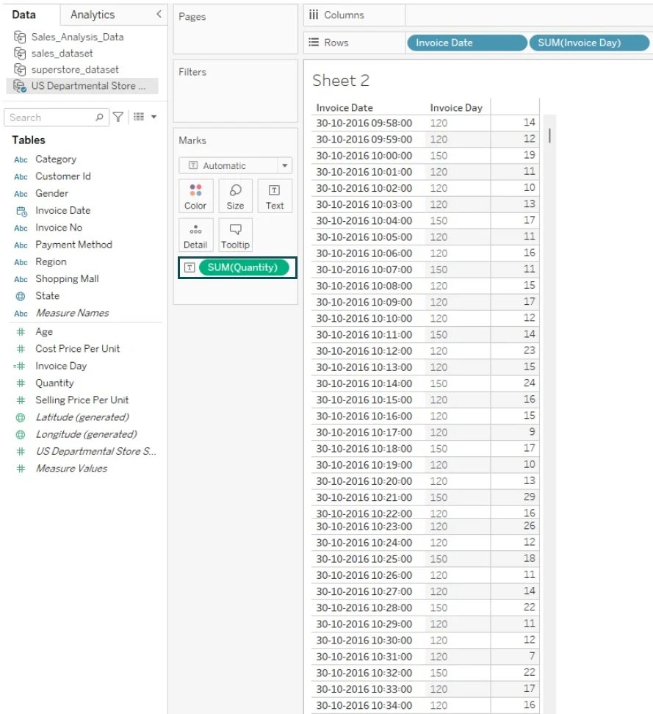
Task: Click value 7 in the 10:31:00 row
Action: click(532, 656)
